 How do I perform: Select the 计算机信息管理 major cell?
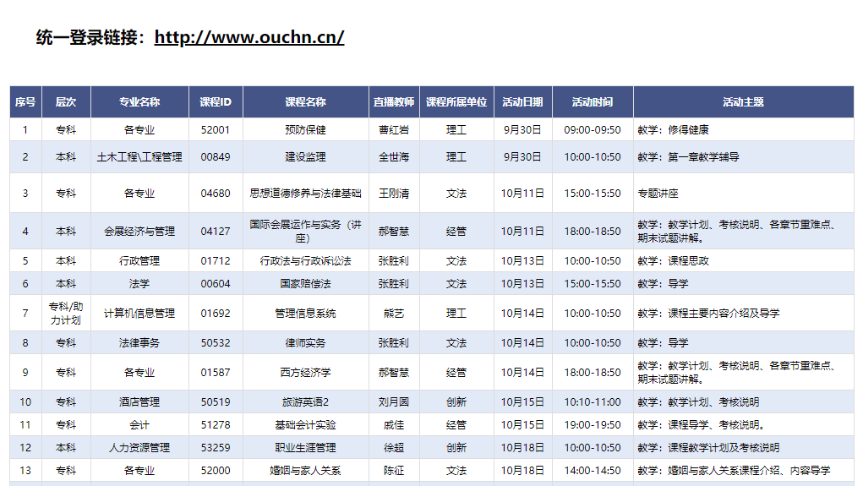pos(139,314)
